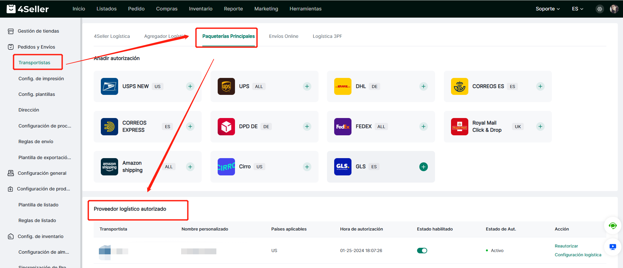623x268 pixels.
Task: Open Reglas de listado in sidebar
Action: (x=37, y=220)
